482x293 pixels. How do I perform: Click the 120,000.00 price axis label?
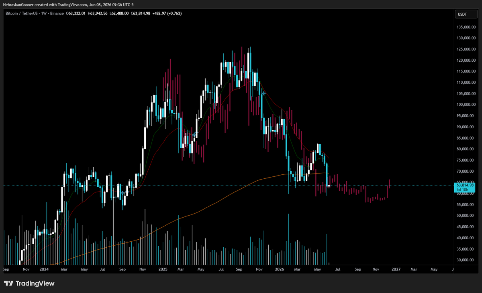[466, 61]
